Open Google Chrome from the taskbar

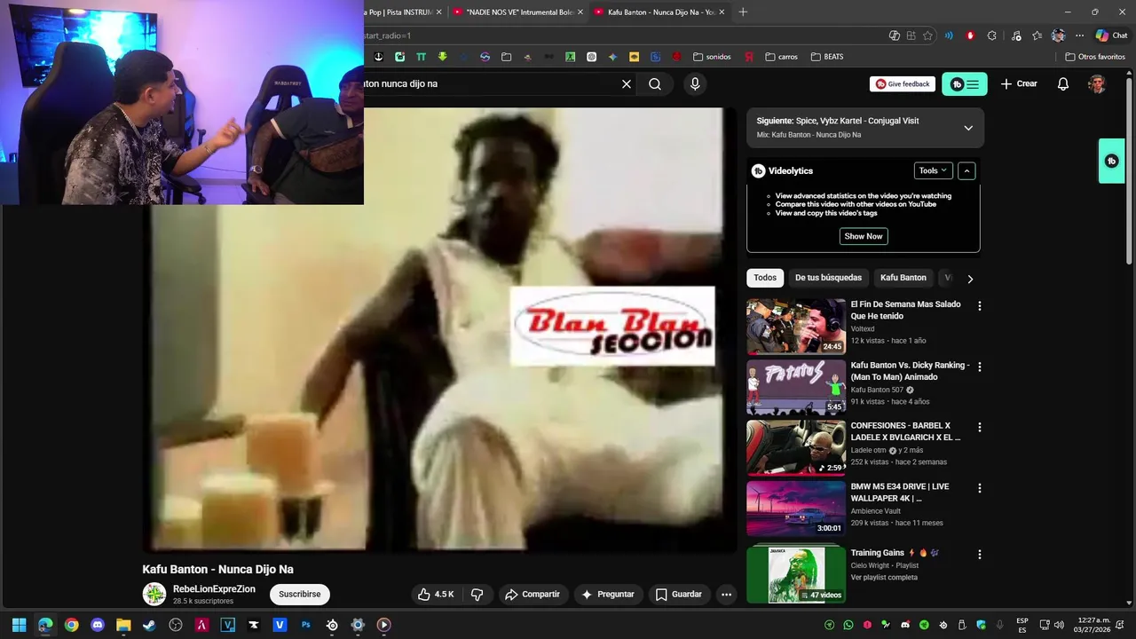click(x=71, y=625)
